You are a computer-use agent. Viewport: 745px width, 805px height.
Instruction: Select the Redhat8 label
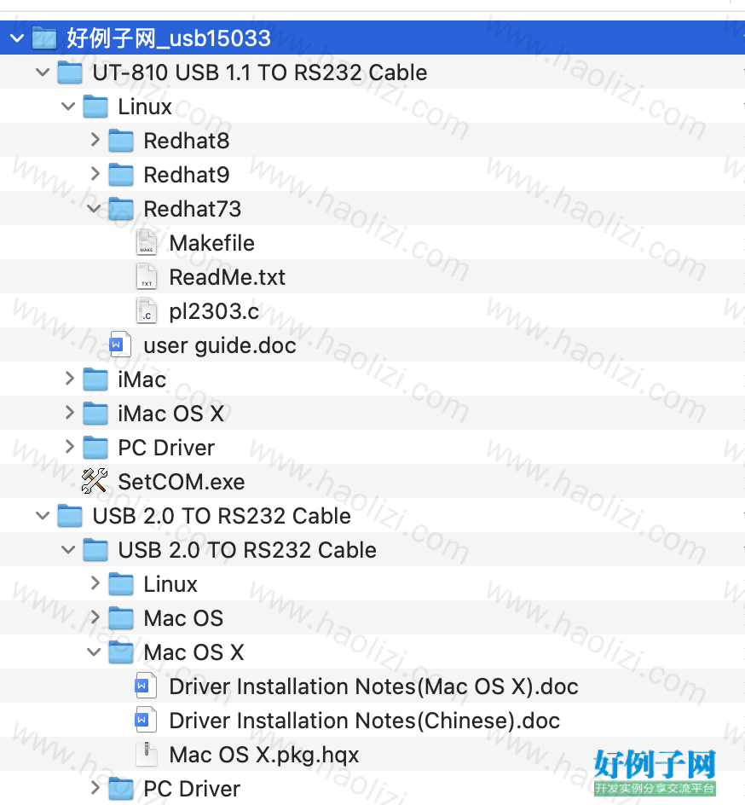tap(186, 141)
